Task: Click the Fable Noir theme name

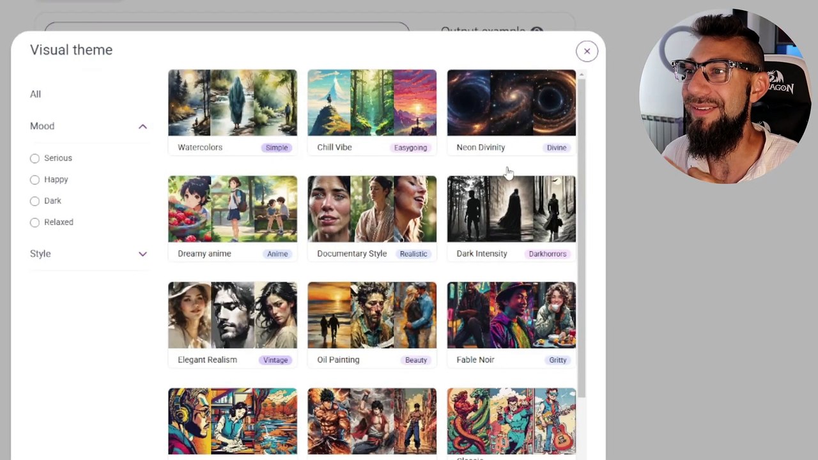Action: point(475,360)
